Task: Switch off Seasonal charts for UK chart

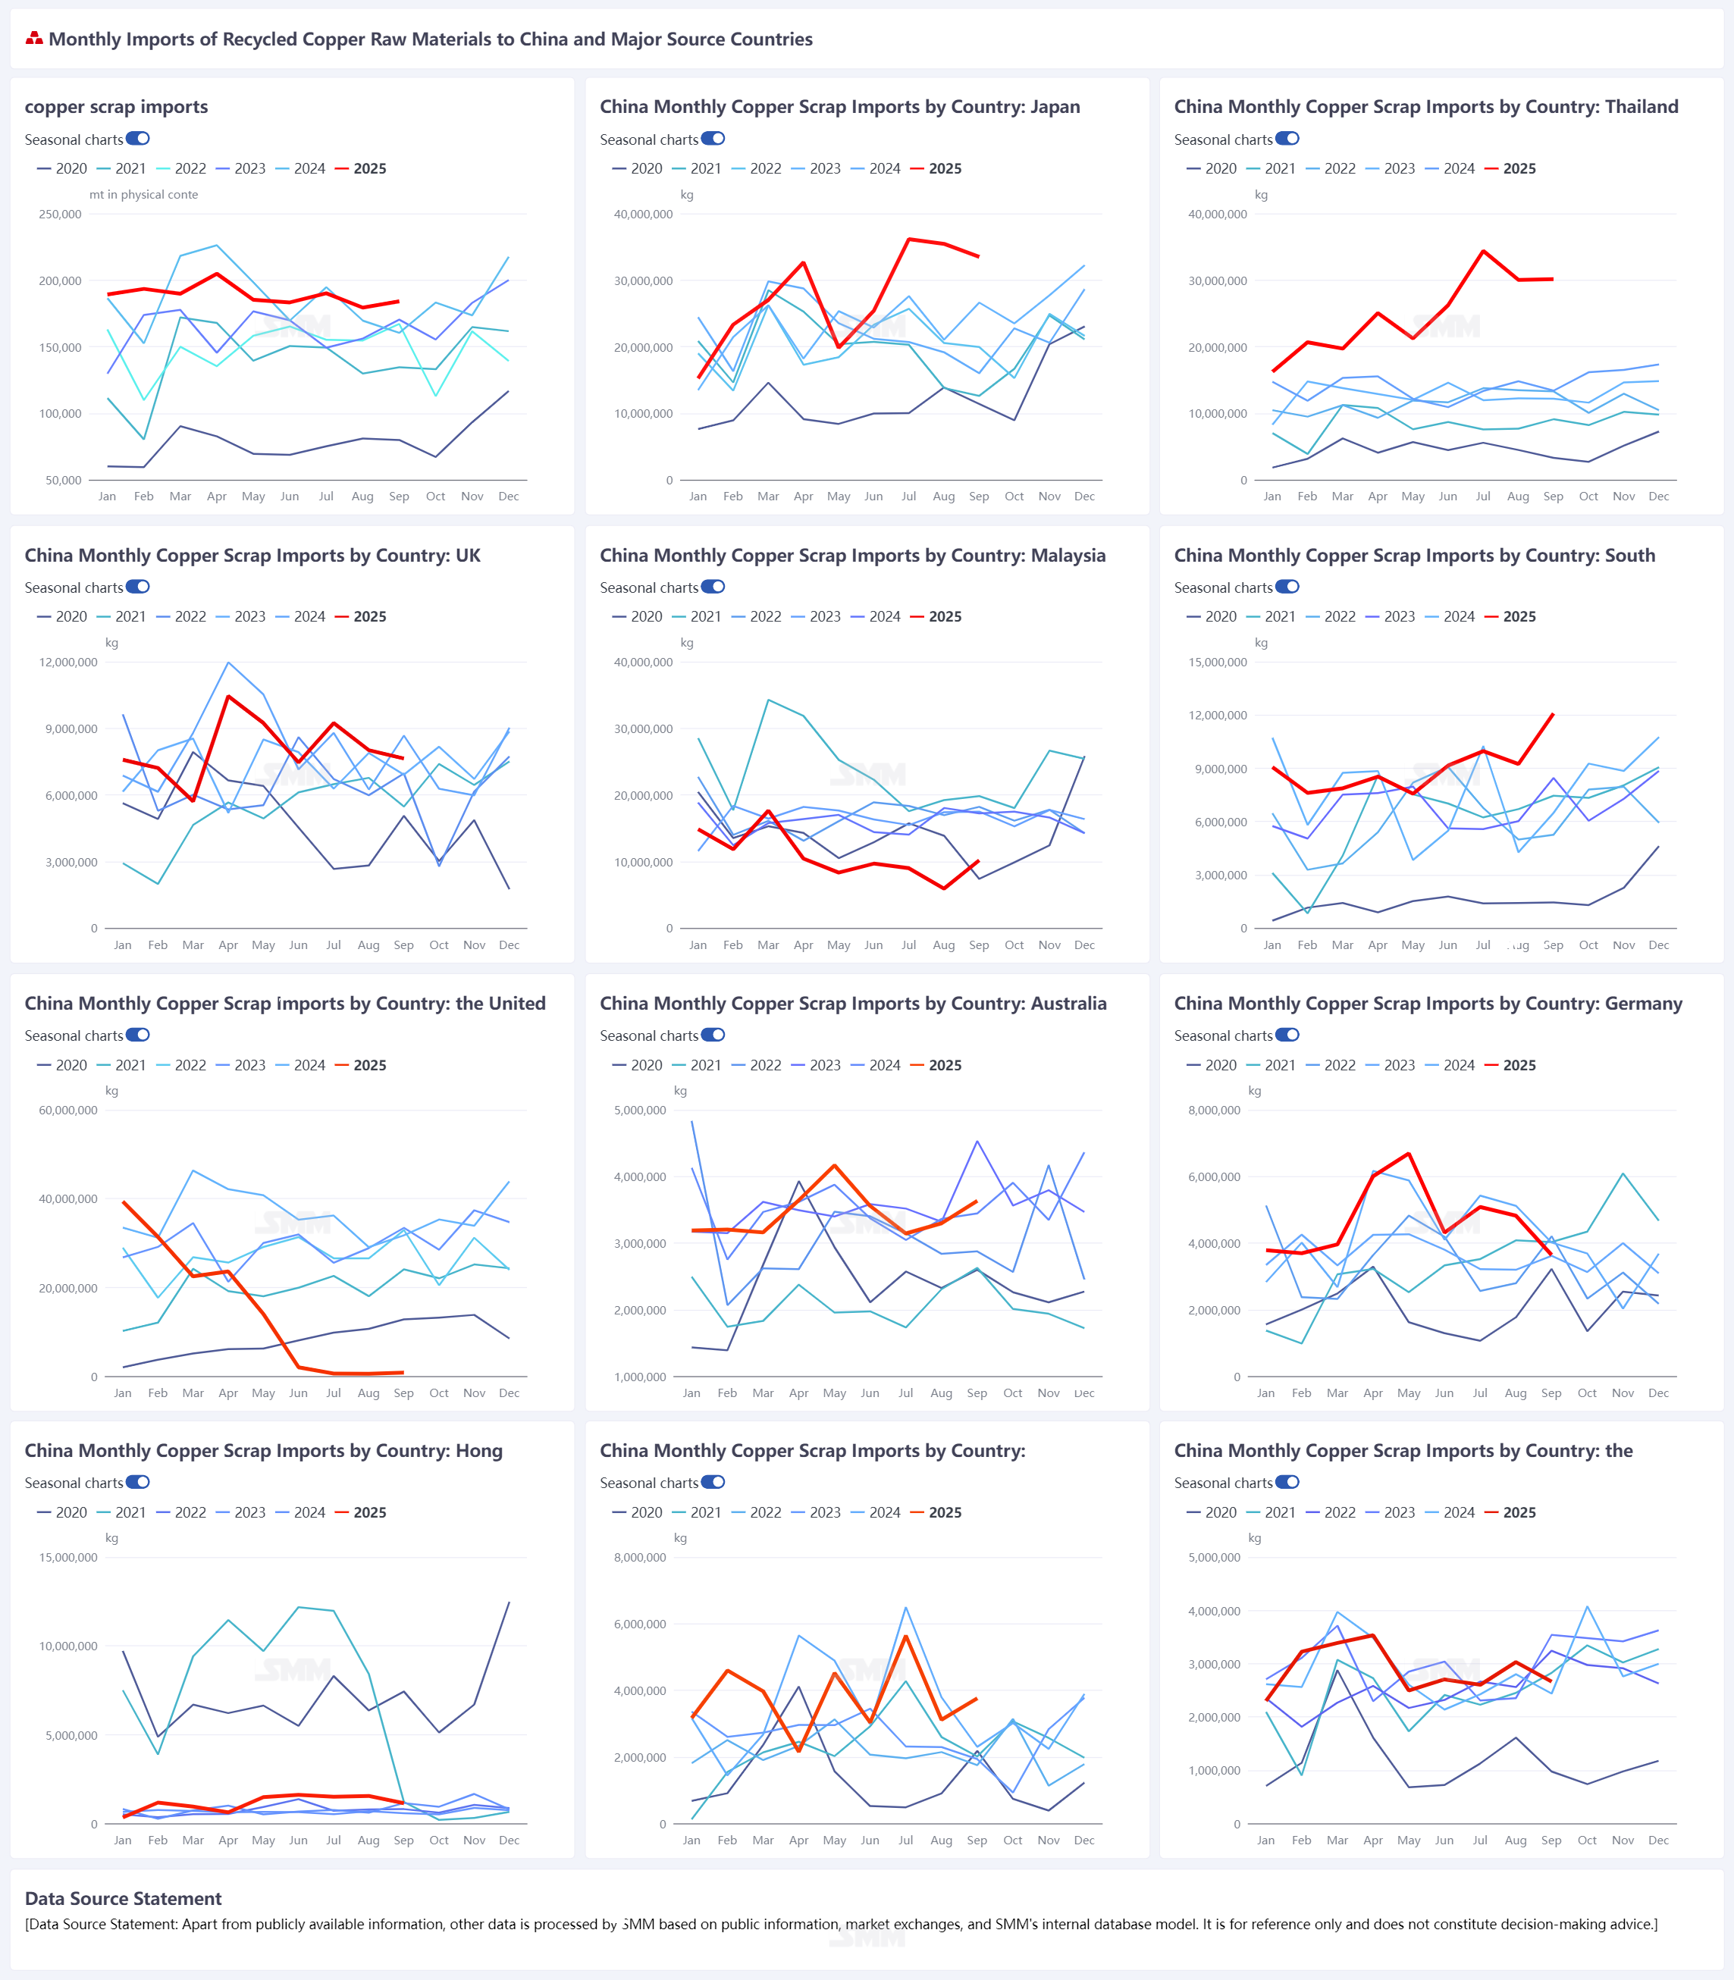Action: click(x=137, y=587)
